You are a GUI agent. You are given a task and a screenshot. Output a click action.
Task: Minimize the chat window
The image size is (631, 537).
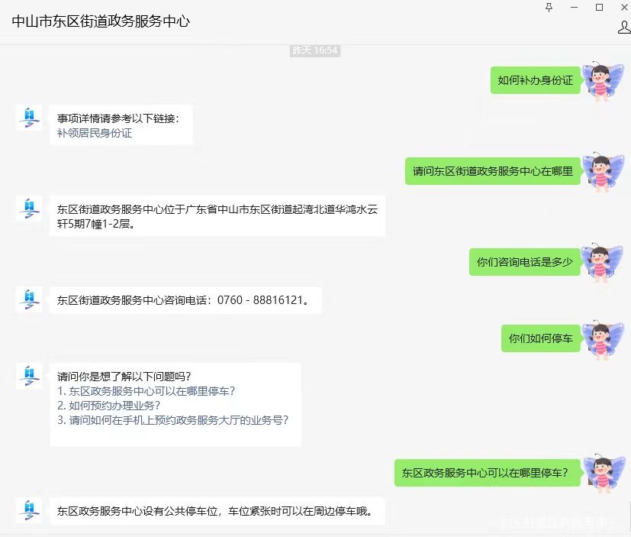coord(575,7)
